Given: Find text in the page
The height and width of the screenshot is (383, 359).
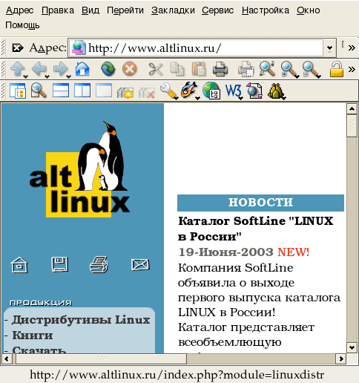Looking at the screenshot, I should [x=267, y=68].
